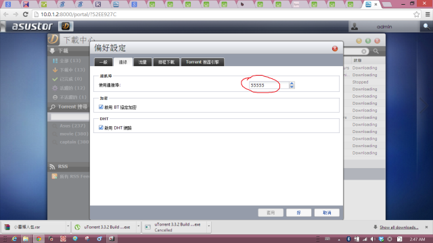Go back in the browser
The image size is (433, 243).
pyautogui.click(x=6, y=14)
